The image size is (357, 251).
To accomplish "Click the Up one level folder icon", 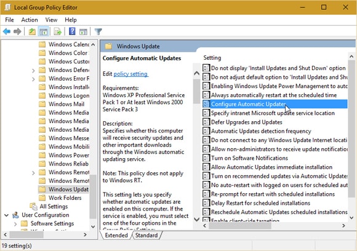I will [x=32, y=31].
